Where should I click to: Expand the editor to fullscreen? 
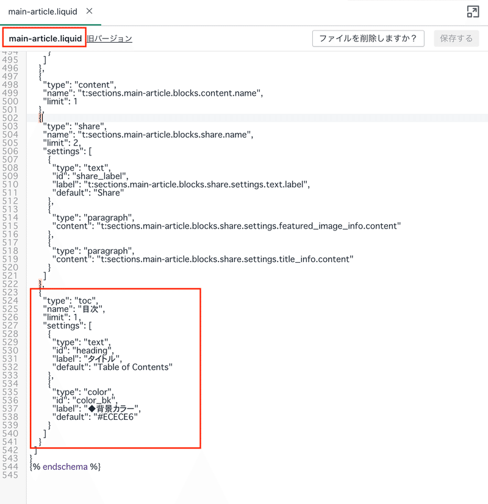pos(473,12)
